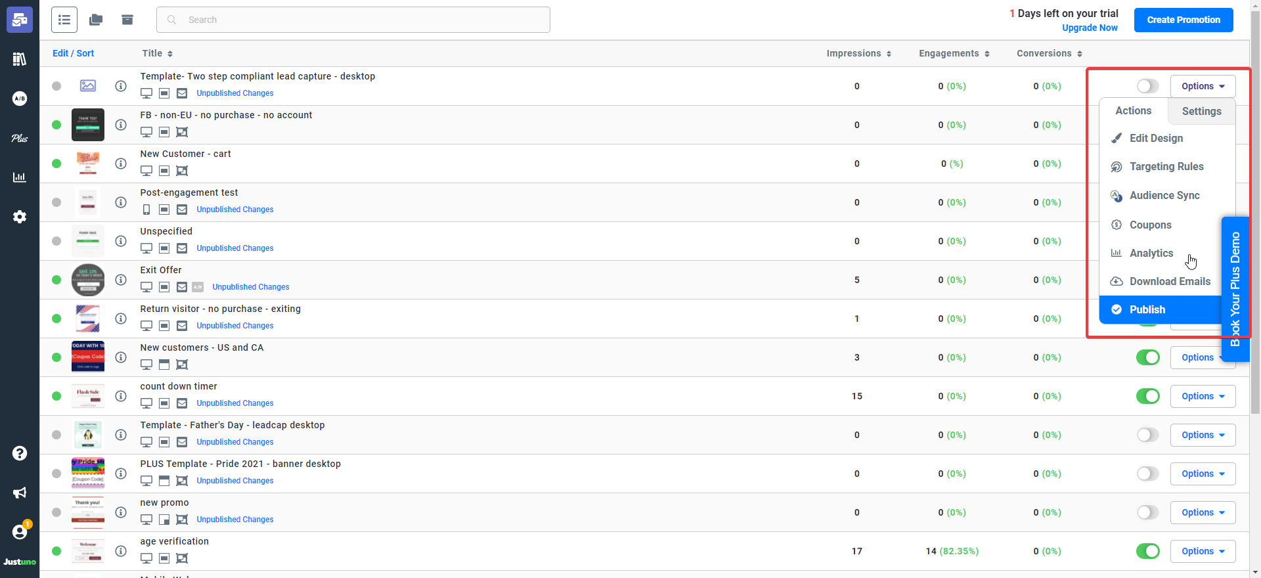This screenshot has height=578, width=1261.
Task: Click the Plus icon in sidebar
Action: coord(20,138)
